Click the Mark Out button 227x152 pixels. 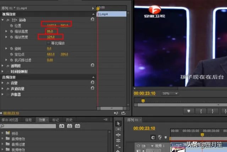pyautogui.click(x=213, y=111)
